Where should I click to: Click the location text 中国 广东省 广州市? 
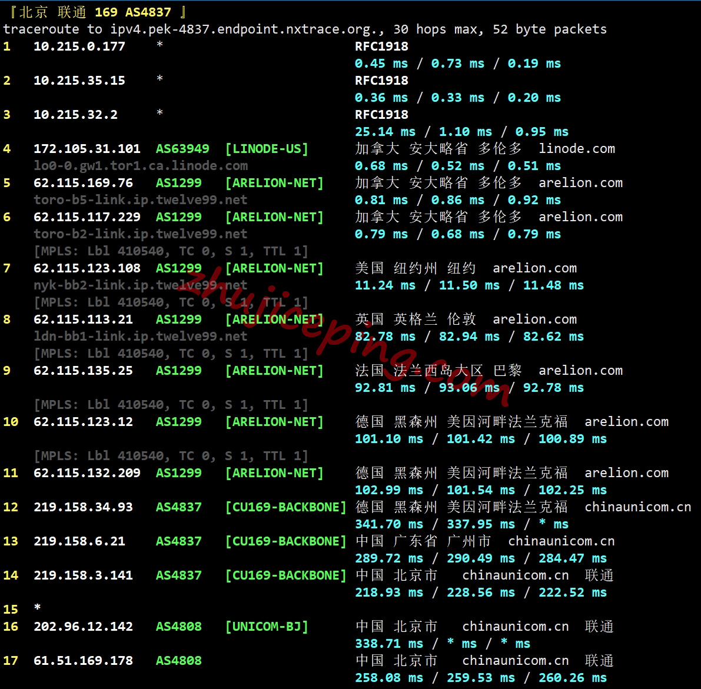tap(423, 541)
